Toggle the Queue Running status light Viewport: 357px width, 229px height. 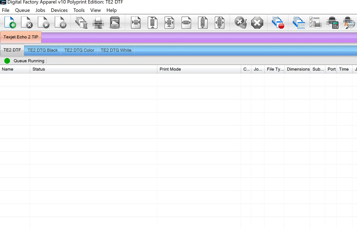pyautogui.click(x=7, y=61)
